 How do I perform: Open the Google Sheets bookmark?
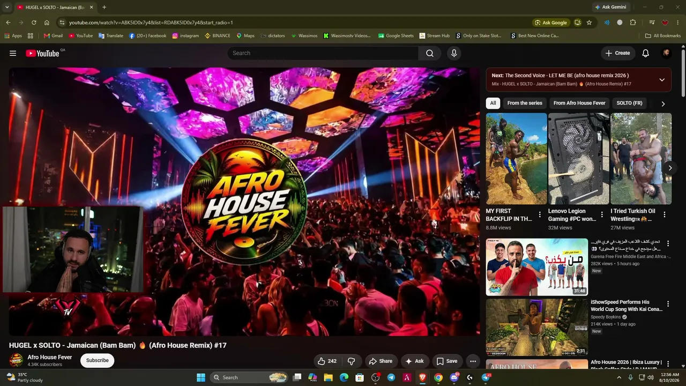pos(396,36)
